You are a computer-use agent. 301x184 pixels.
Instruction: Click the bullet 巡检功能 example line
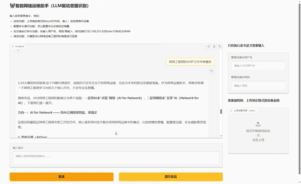point(51,21)
